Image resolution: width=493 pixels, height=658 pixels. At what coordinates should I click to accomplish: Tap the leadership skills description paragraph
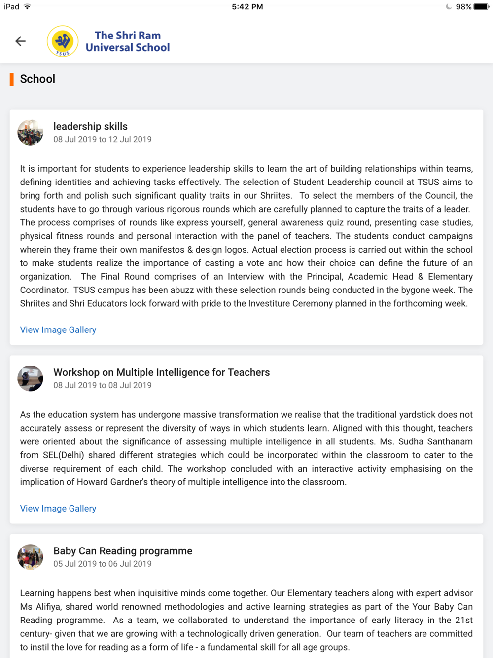[x=246, y=236]
